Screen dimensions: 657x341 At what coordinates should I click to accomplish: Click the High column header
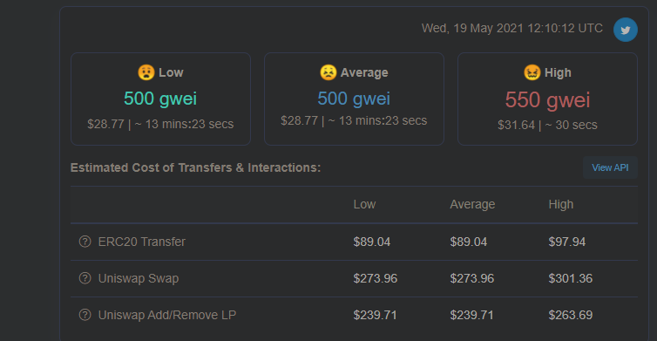[561, 204]
